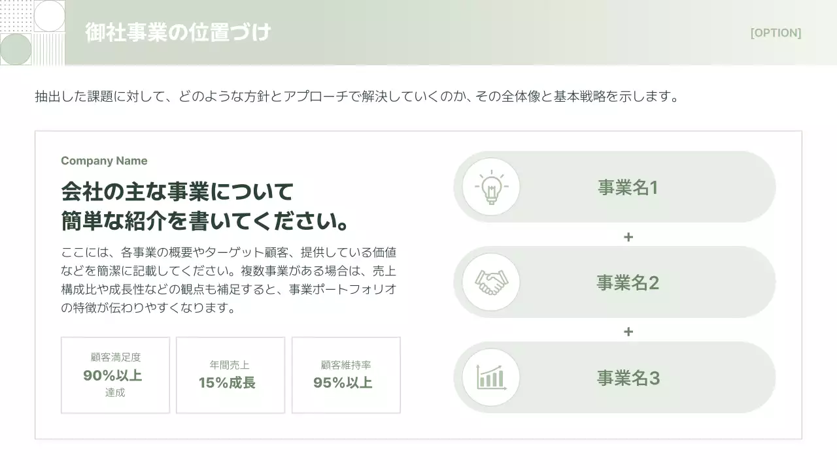Select the 事業名3 pill
This screenshot has width=837, height=470.
point(627,377)
